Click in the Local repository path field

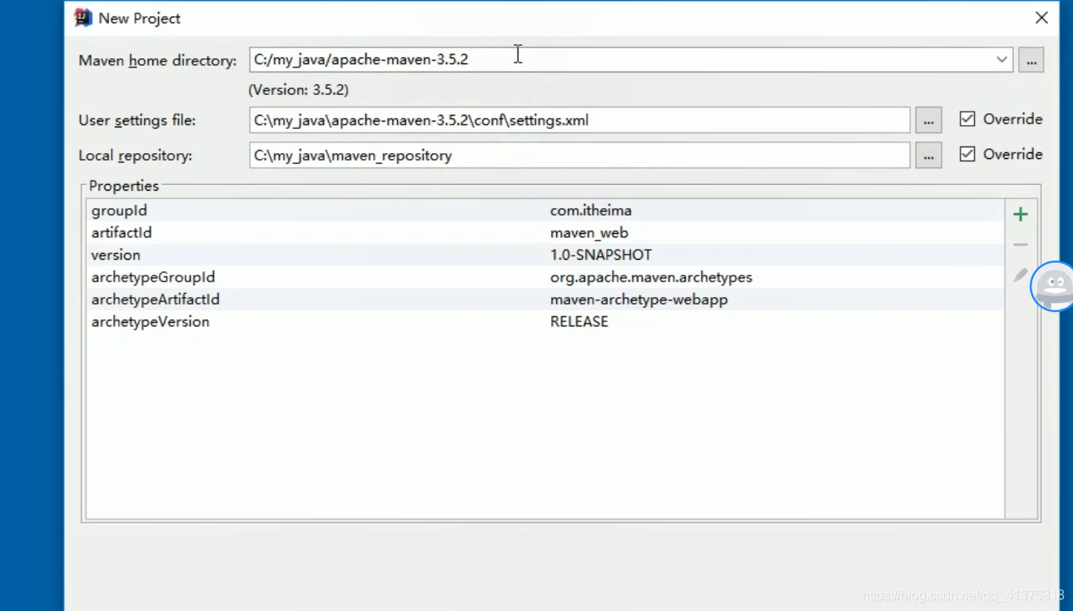click(579, 155)
